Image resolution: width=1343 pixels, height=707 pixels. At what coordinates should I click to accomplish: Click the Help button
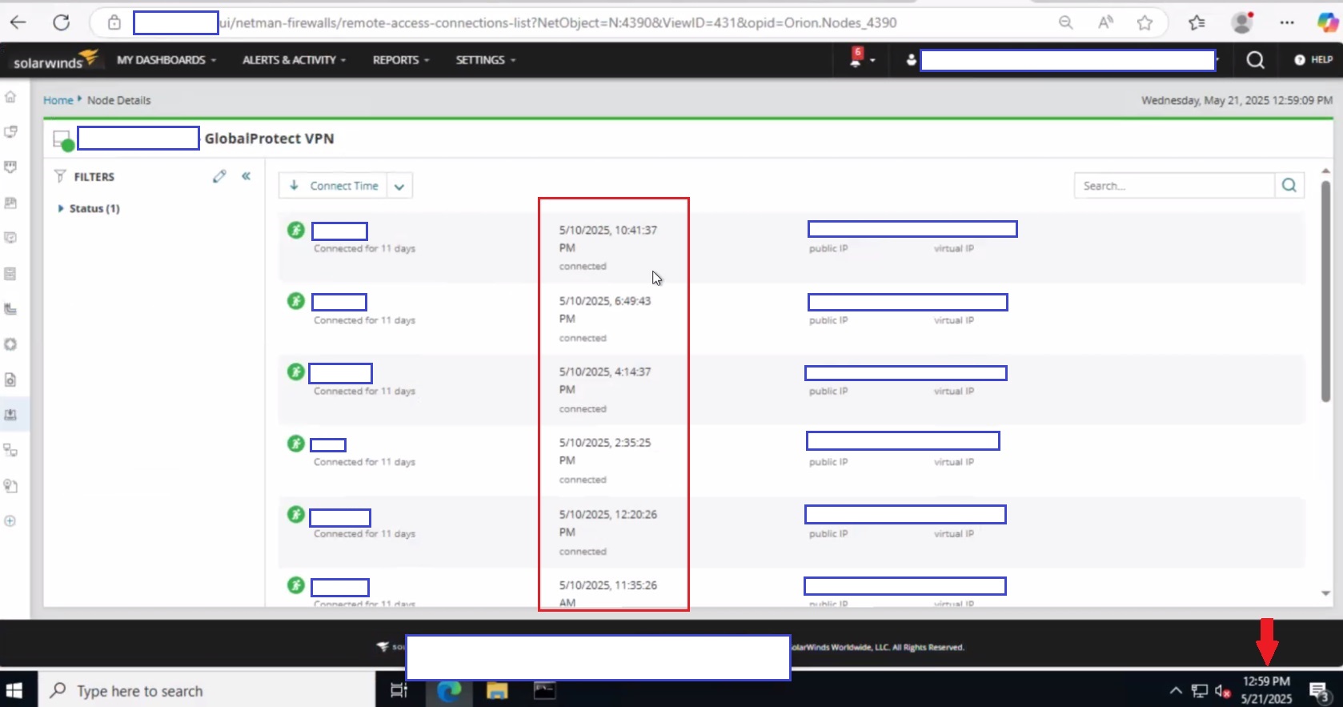1313,60
